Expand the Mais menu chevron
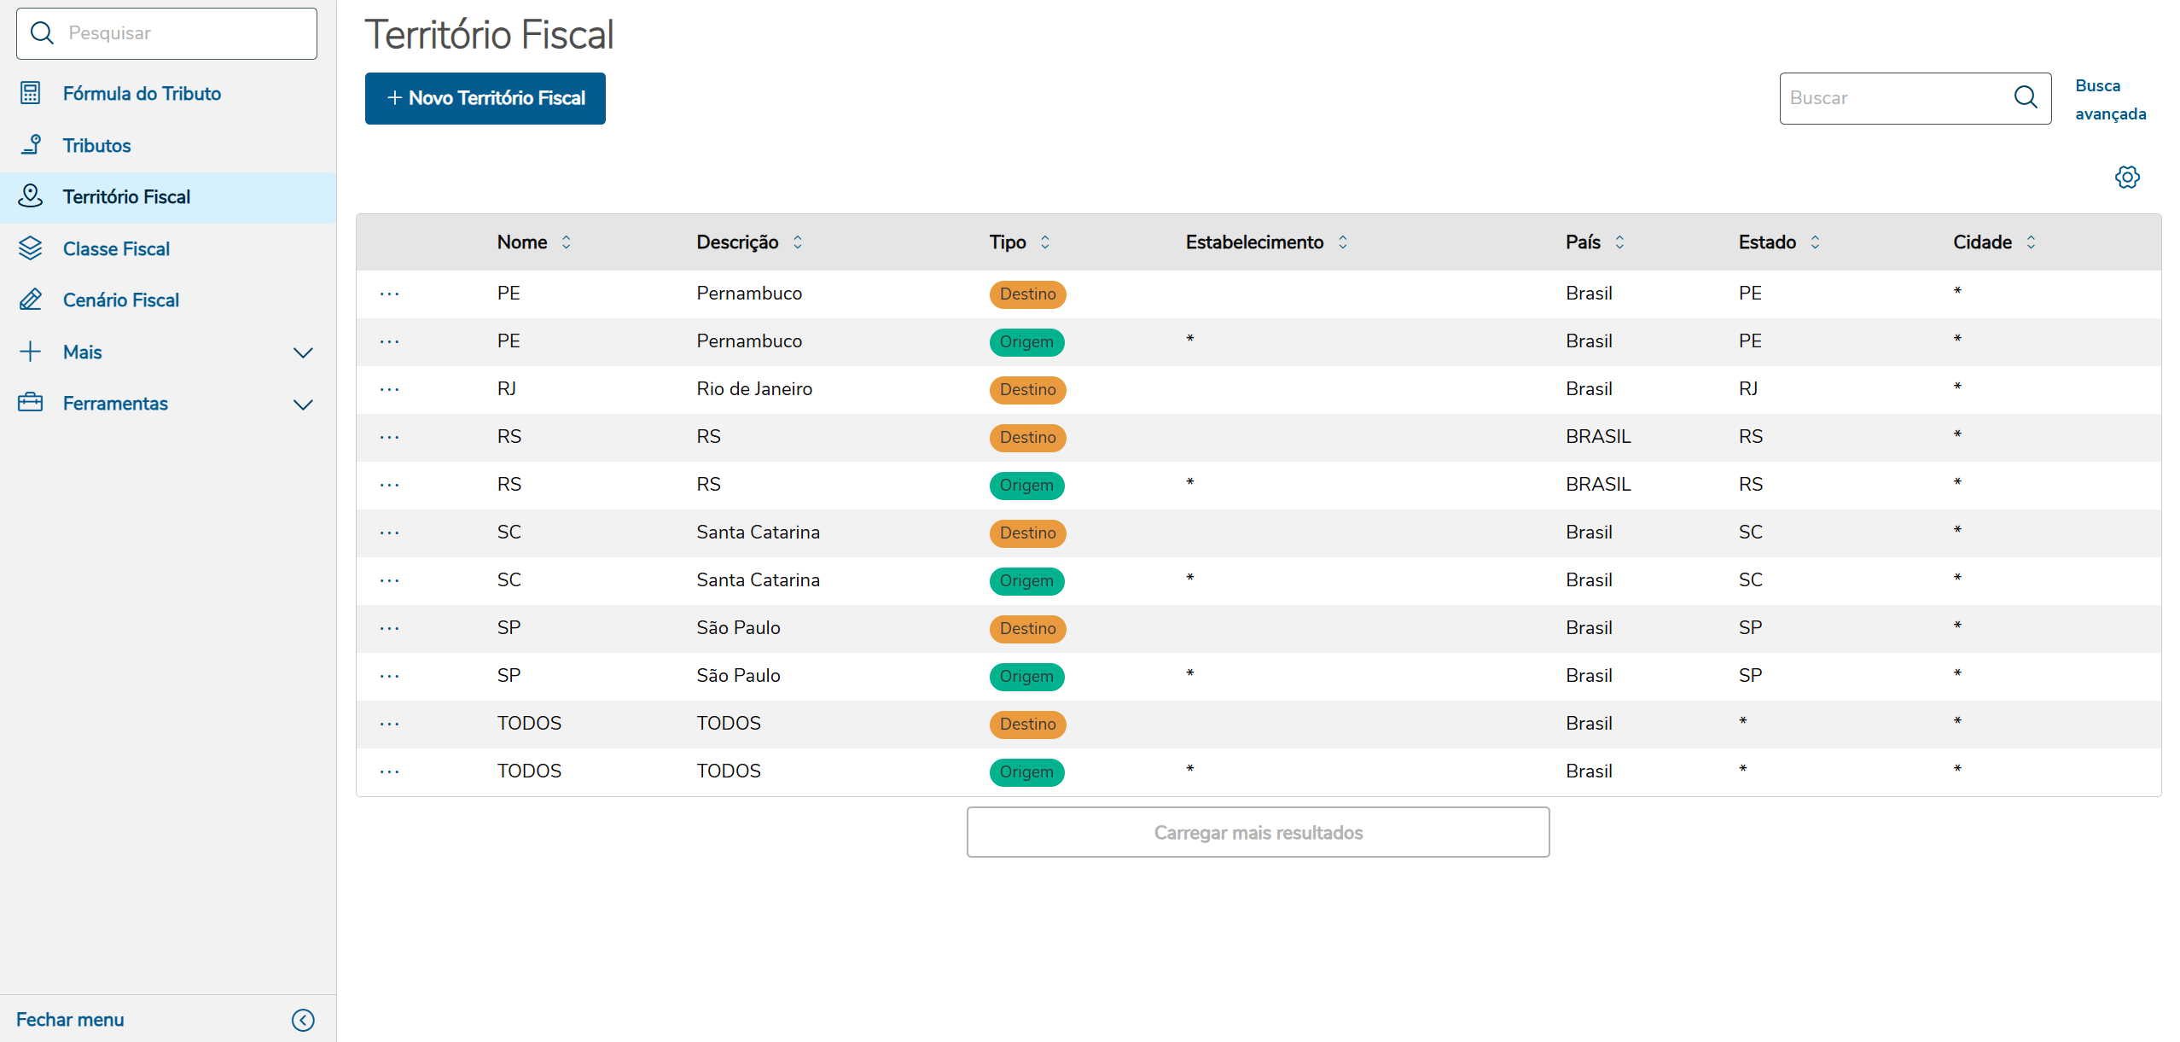The height and width of the screenshot is (1042, 2180). click(303, 352)
